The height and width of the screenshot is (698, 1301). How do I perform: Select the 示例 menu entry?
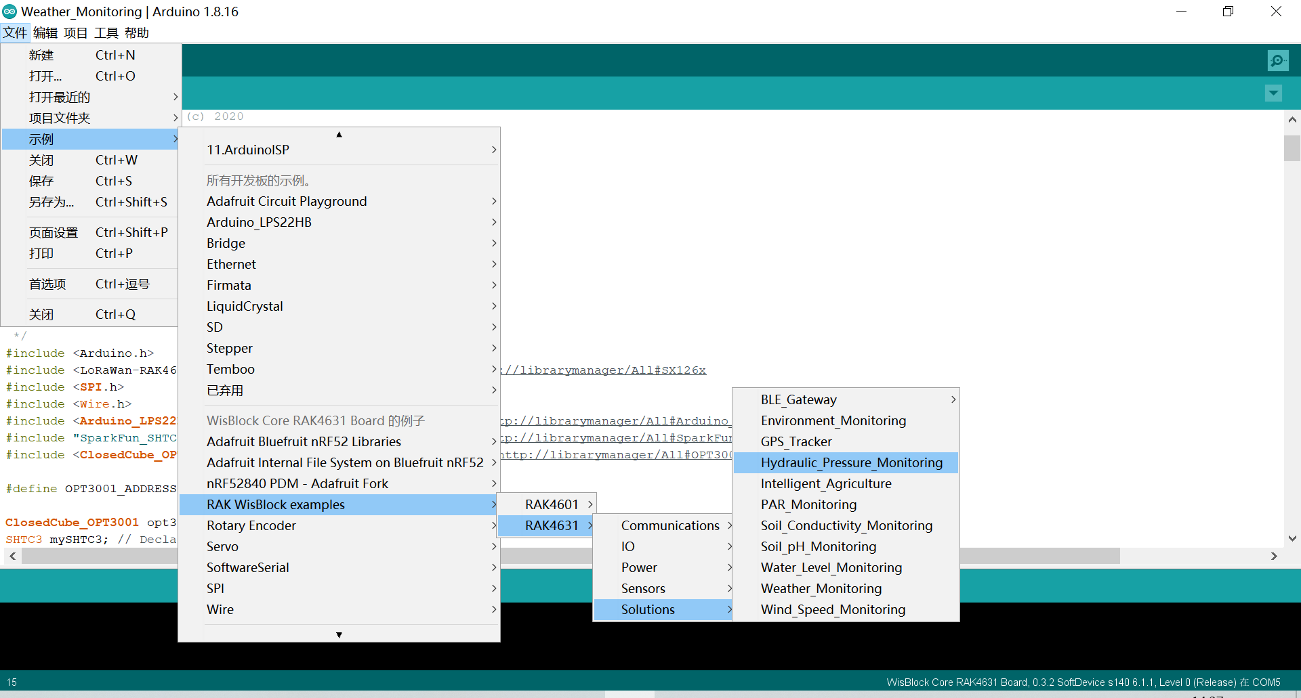tap(91, 139)
